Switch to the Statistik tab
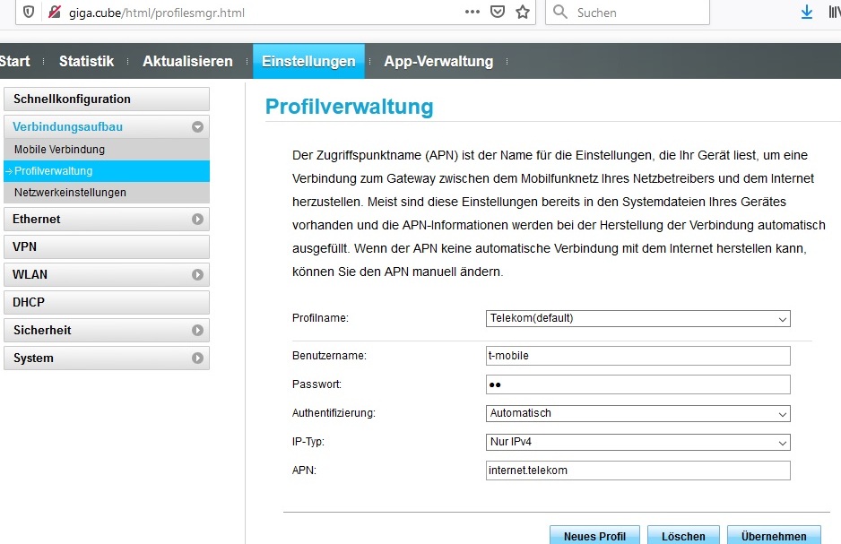 [x=86, y=62]
